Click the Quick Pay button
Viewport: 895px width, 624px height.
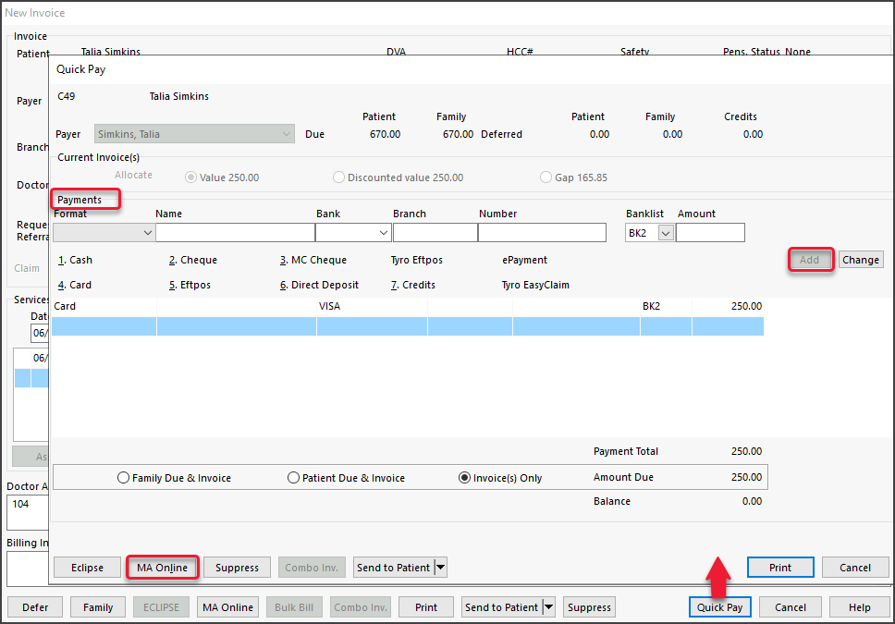[x=719, y=607]
